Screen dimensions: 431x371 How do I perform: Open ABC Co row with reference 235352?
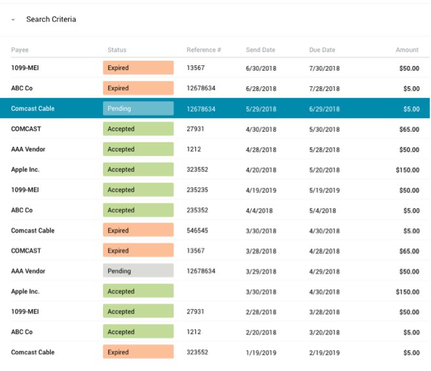[x=22, y=210]
